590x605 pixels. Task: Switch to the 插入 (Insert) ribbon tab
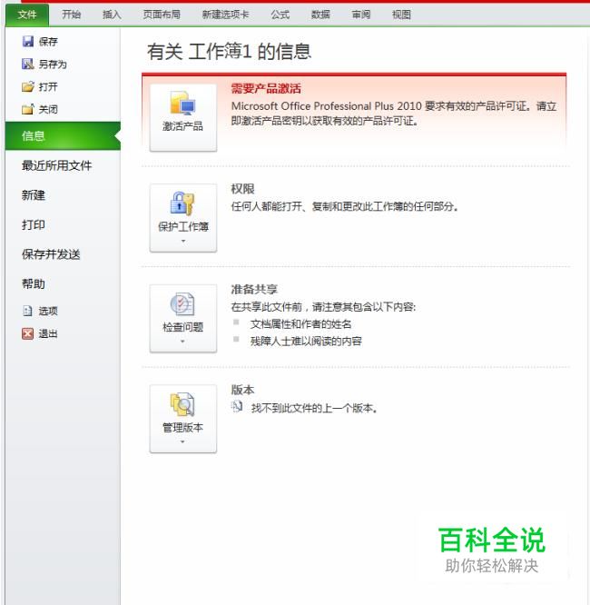pos(112,15)
